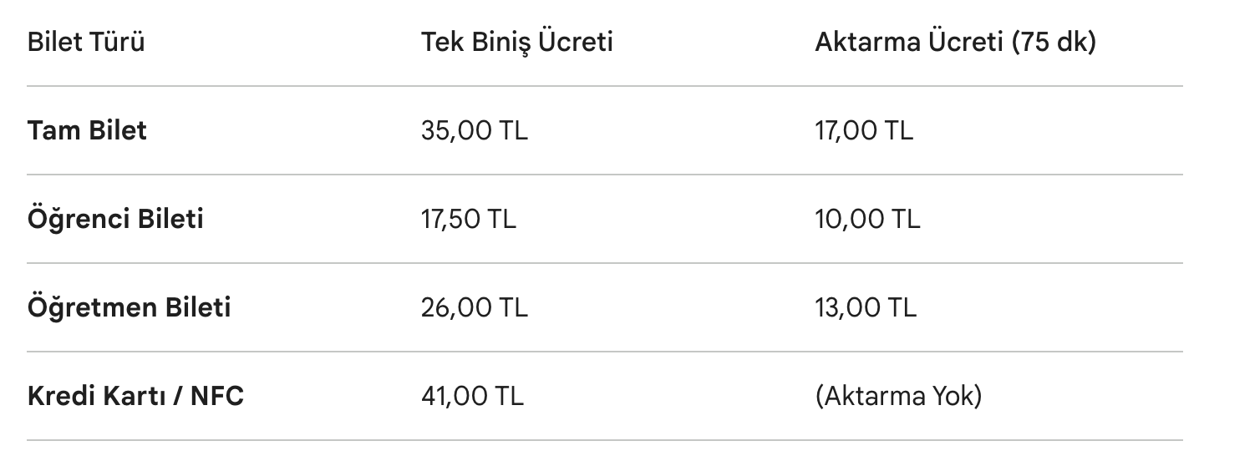Click the Bilet Türü column header

pos(86,42)
